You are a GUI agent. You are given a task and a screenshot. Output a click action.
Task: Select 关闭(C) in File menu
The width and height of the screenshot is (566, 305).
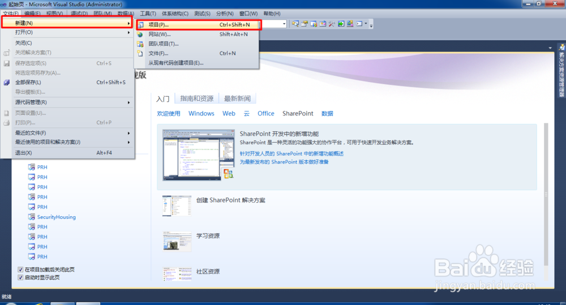(67, 43)
